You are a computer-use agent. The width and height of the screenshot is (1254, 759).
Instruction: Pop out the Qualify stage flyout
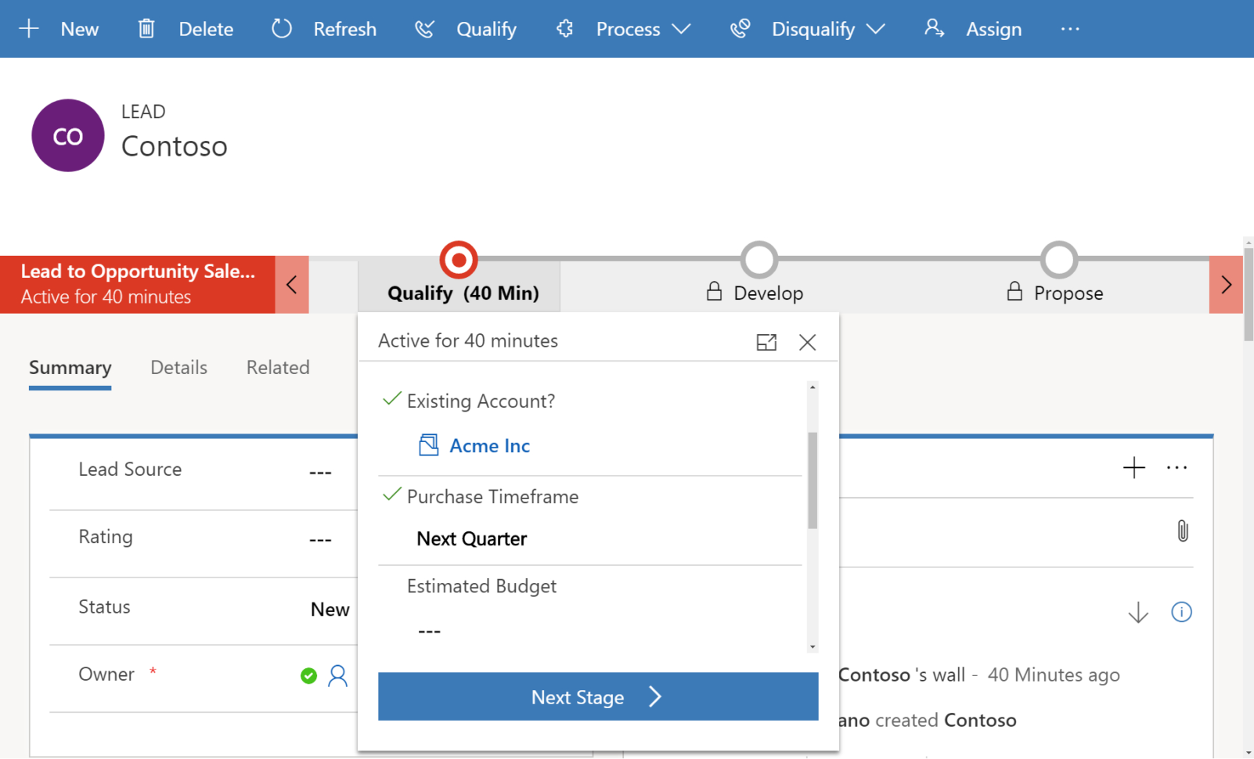[766, 342]
